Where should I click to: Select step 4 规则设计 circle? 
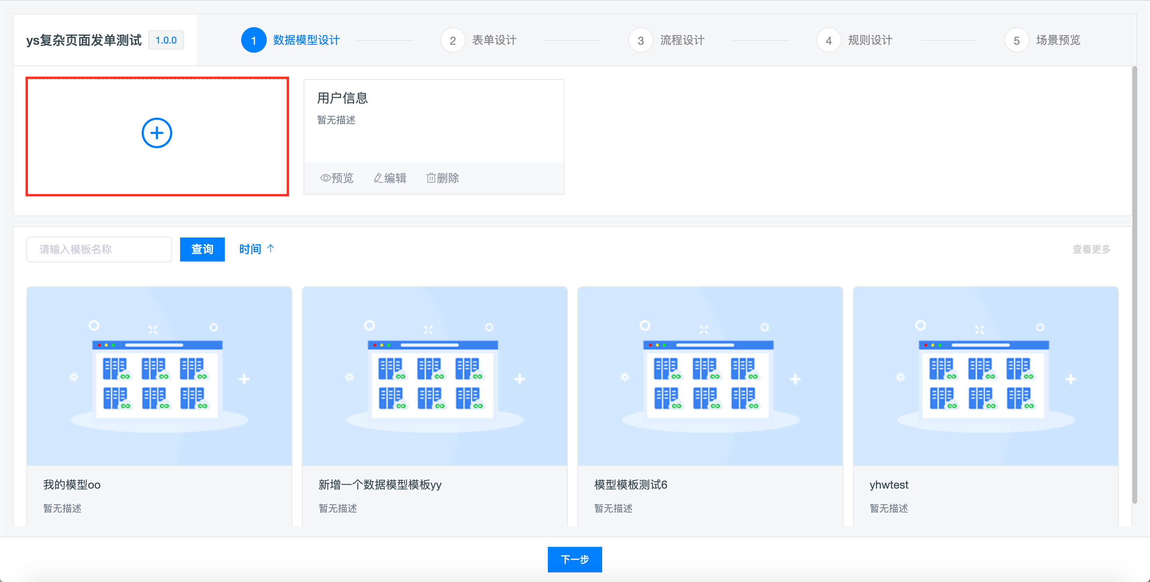(829, 40)
